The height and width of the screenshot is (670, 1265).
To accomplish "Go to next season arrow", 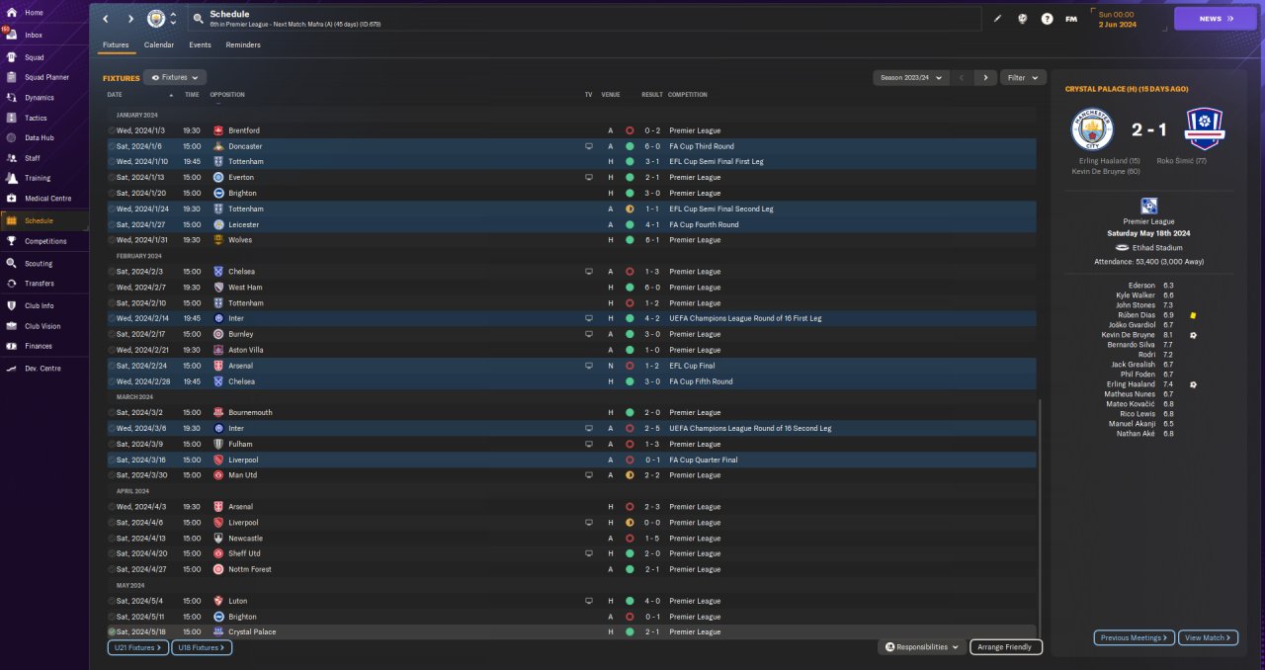I will click(x=984, y=77).
